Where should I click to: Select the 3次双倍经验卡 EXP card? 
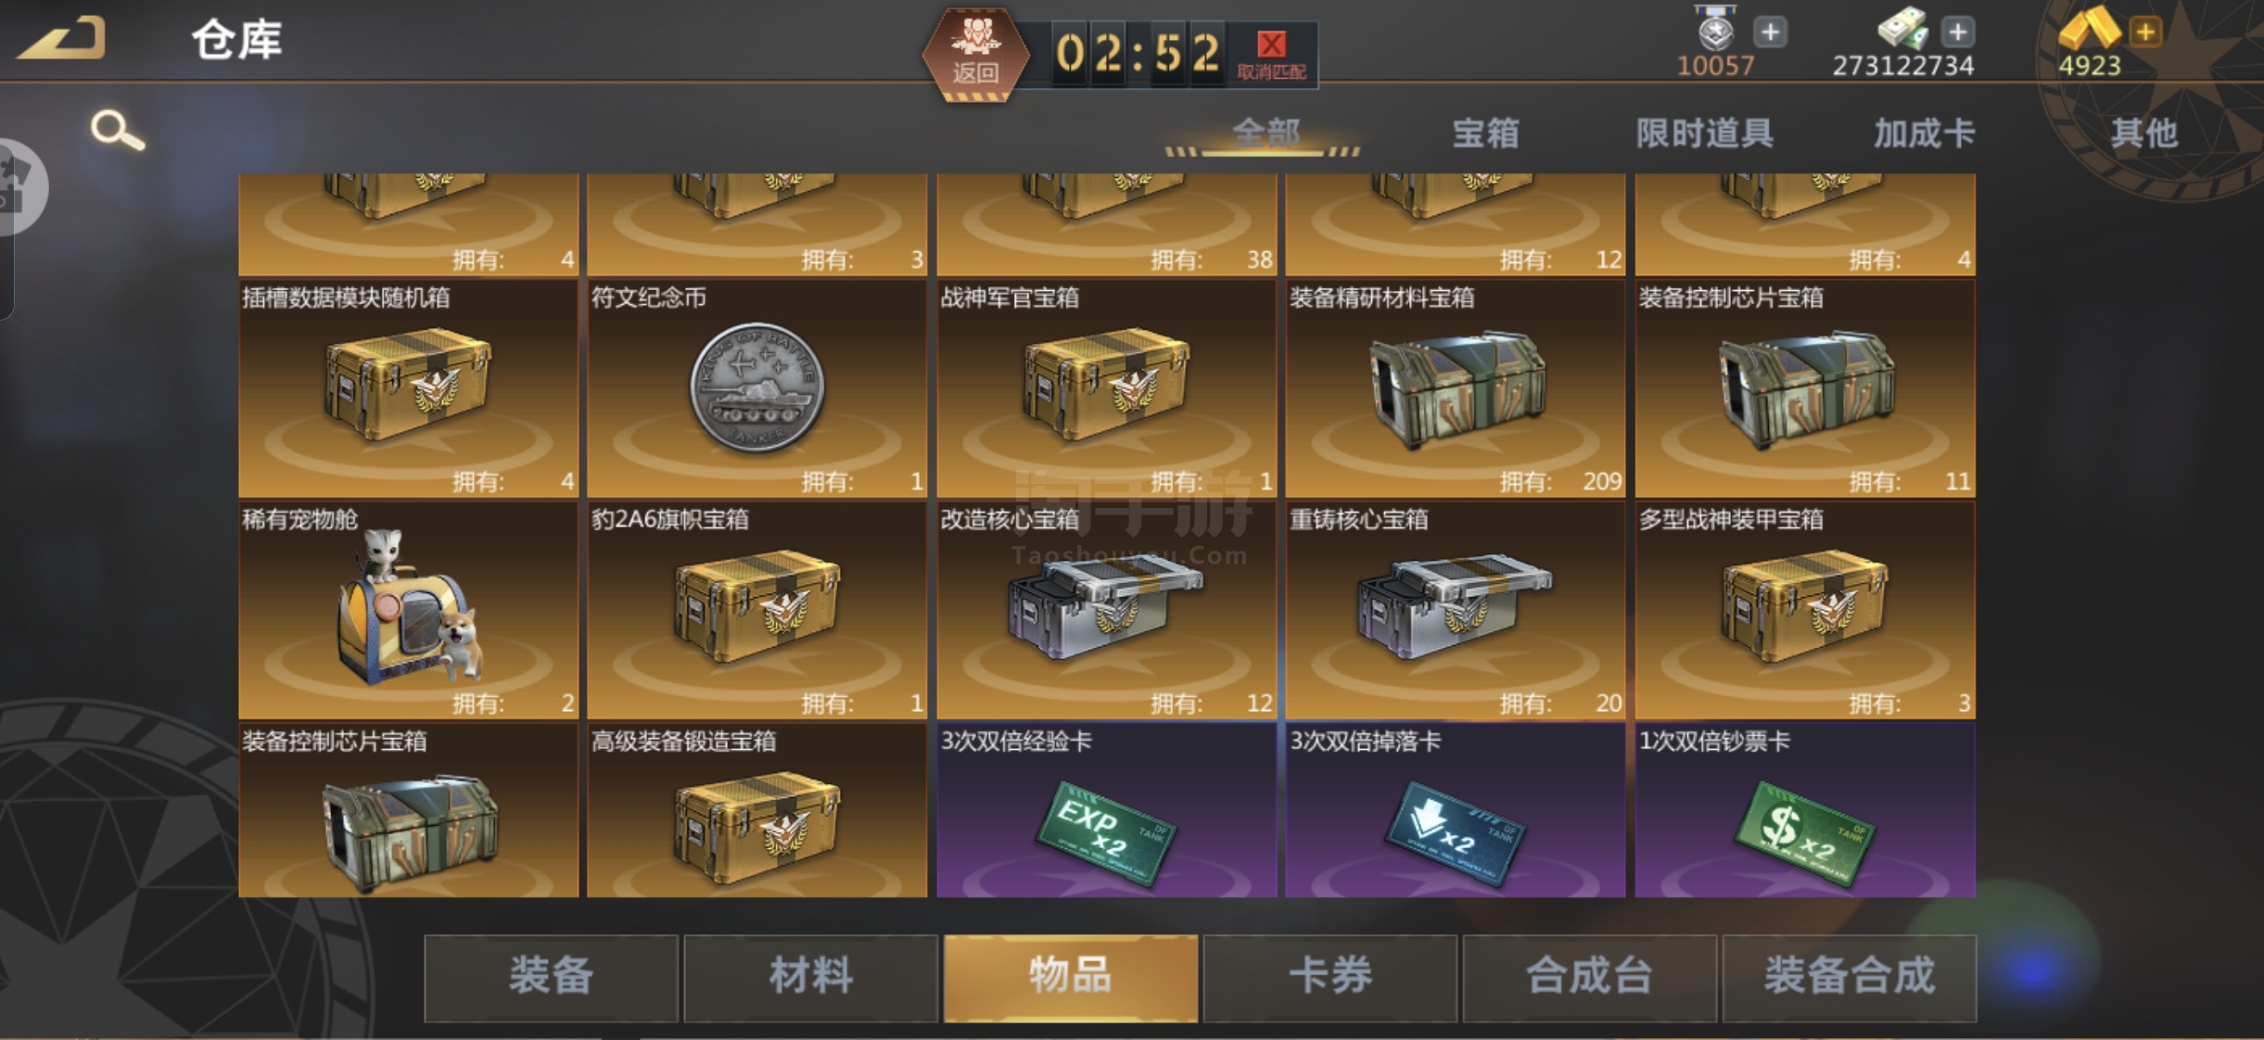(x=1106, y=810)
